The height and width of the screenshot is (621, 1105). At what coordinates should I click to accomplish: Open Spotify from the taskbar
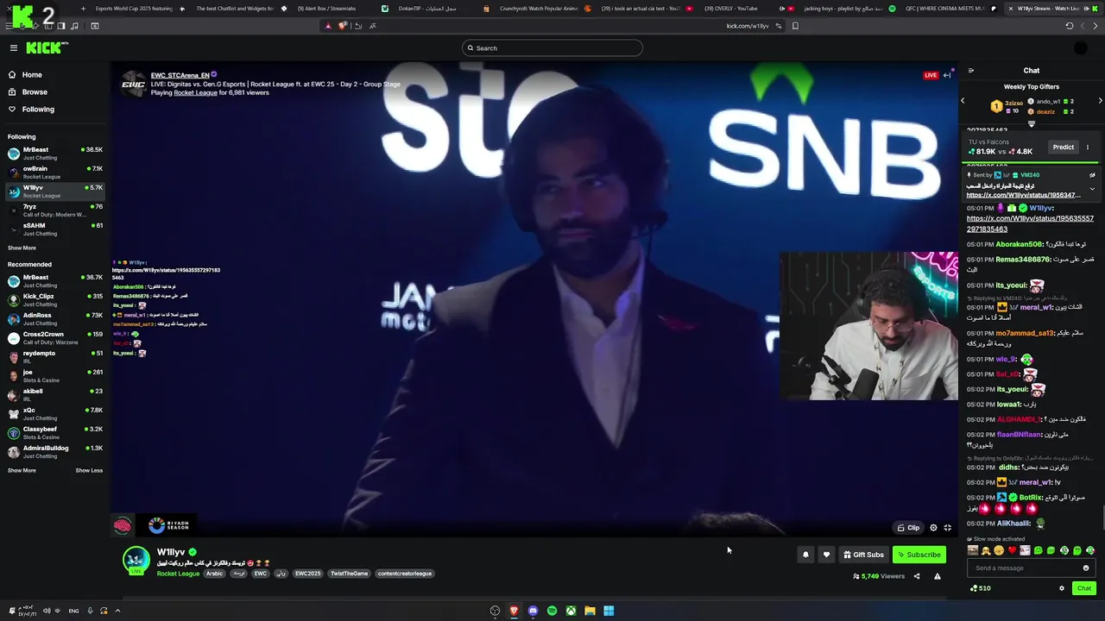click(552, 611)
